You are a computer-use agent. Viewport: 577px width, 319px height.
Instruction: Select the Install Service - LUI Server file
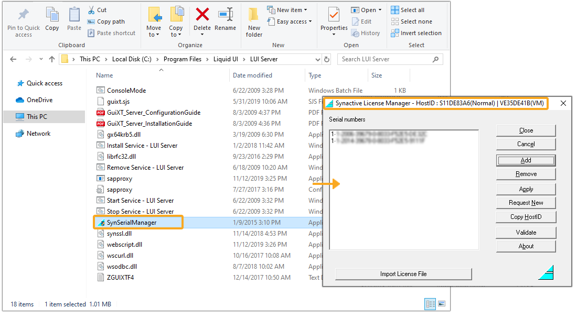(142, 146)
